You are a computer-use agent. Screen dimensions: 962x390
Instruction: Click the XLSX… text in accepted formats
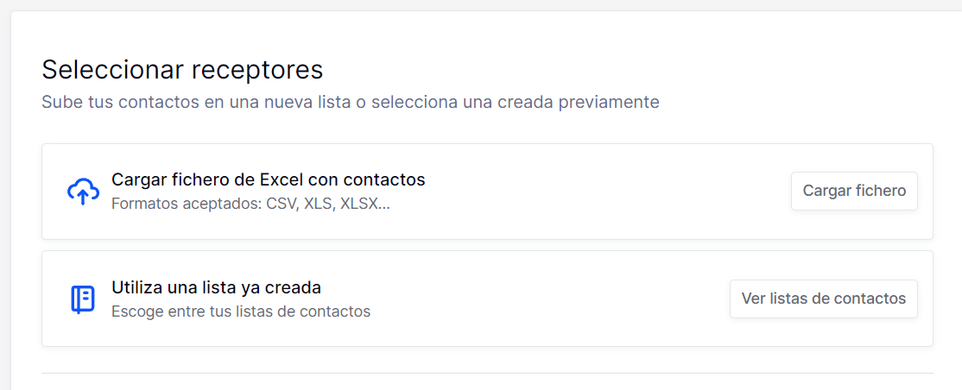tap(365, 204)
